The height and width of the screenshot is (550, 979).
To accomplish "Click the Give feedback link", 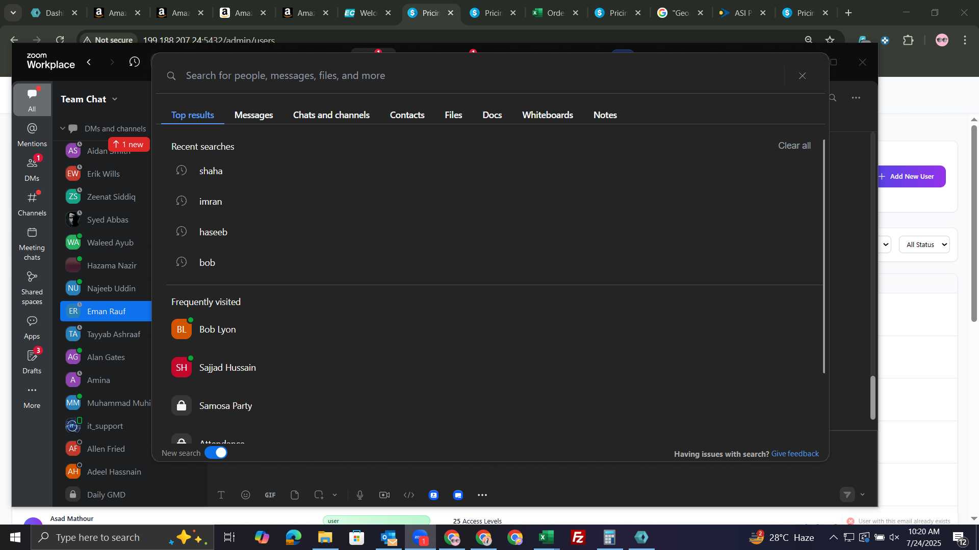I will [795, 454].
